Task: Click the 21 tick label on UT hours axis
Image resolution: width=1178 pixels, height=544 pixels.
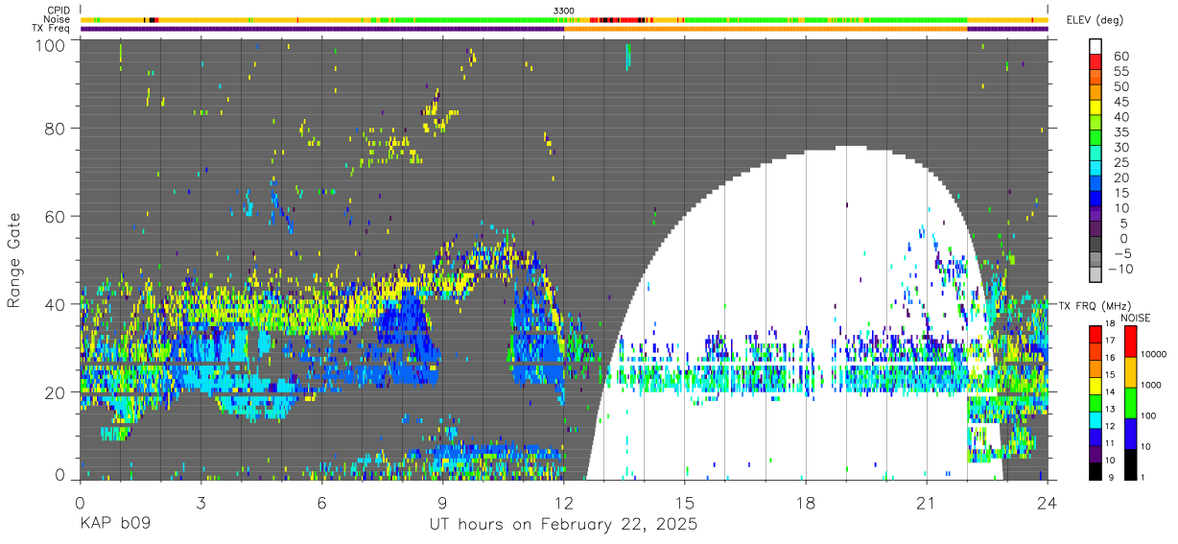Action: [927, 503]
